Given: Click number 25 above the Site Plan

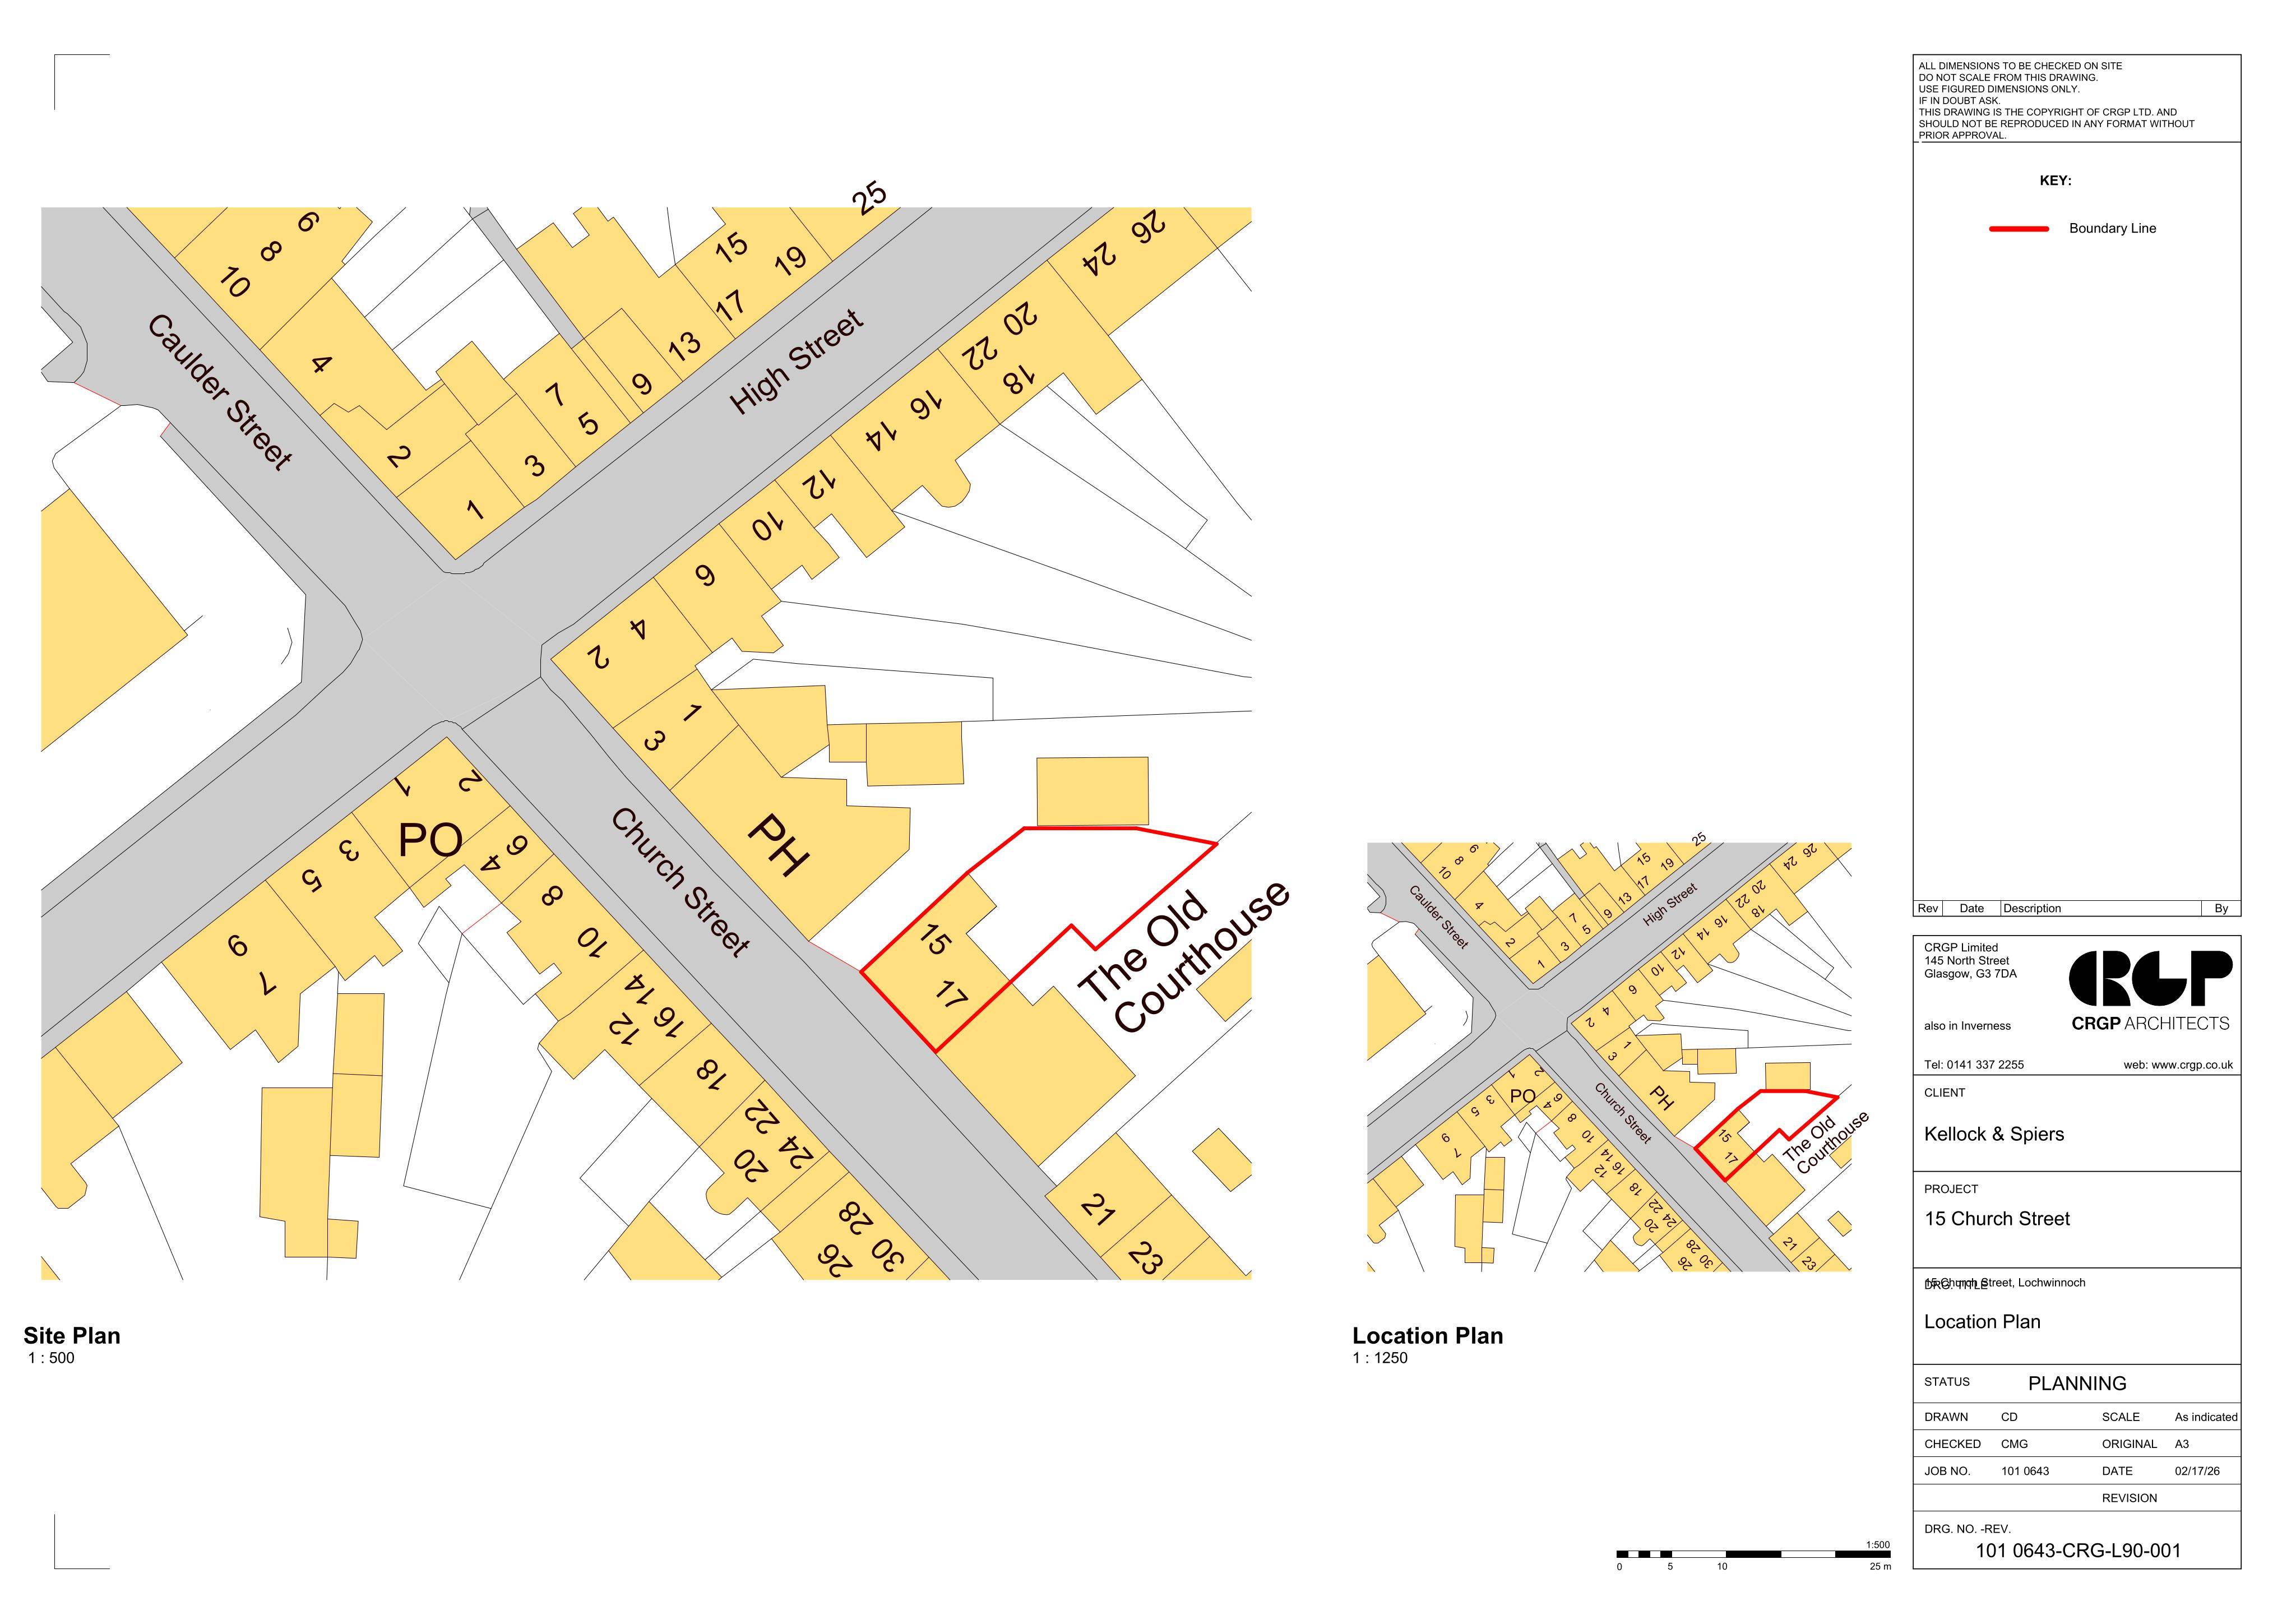Looking at the screenshot, I should 869,197.
